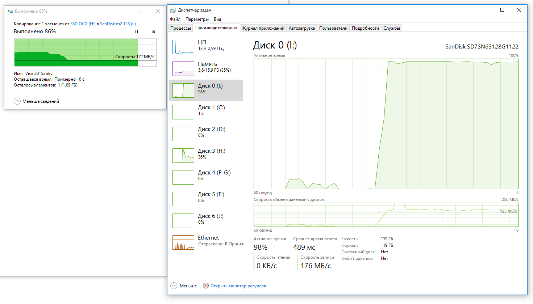This screenshot has width=533, height=304.
Task: Click the Диск 3 (H:) label
Action: click(212, 151)
